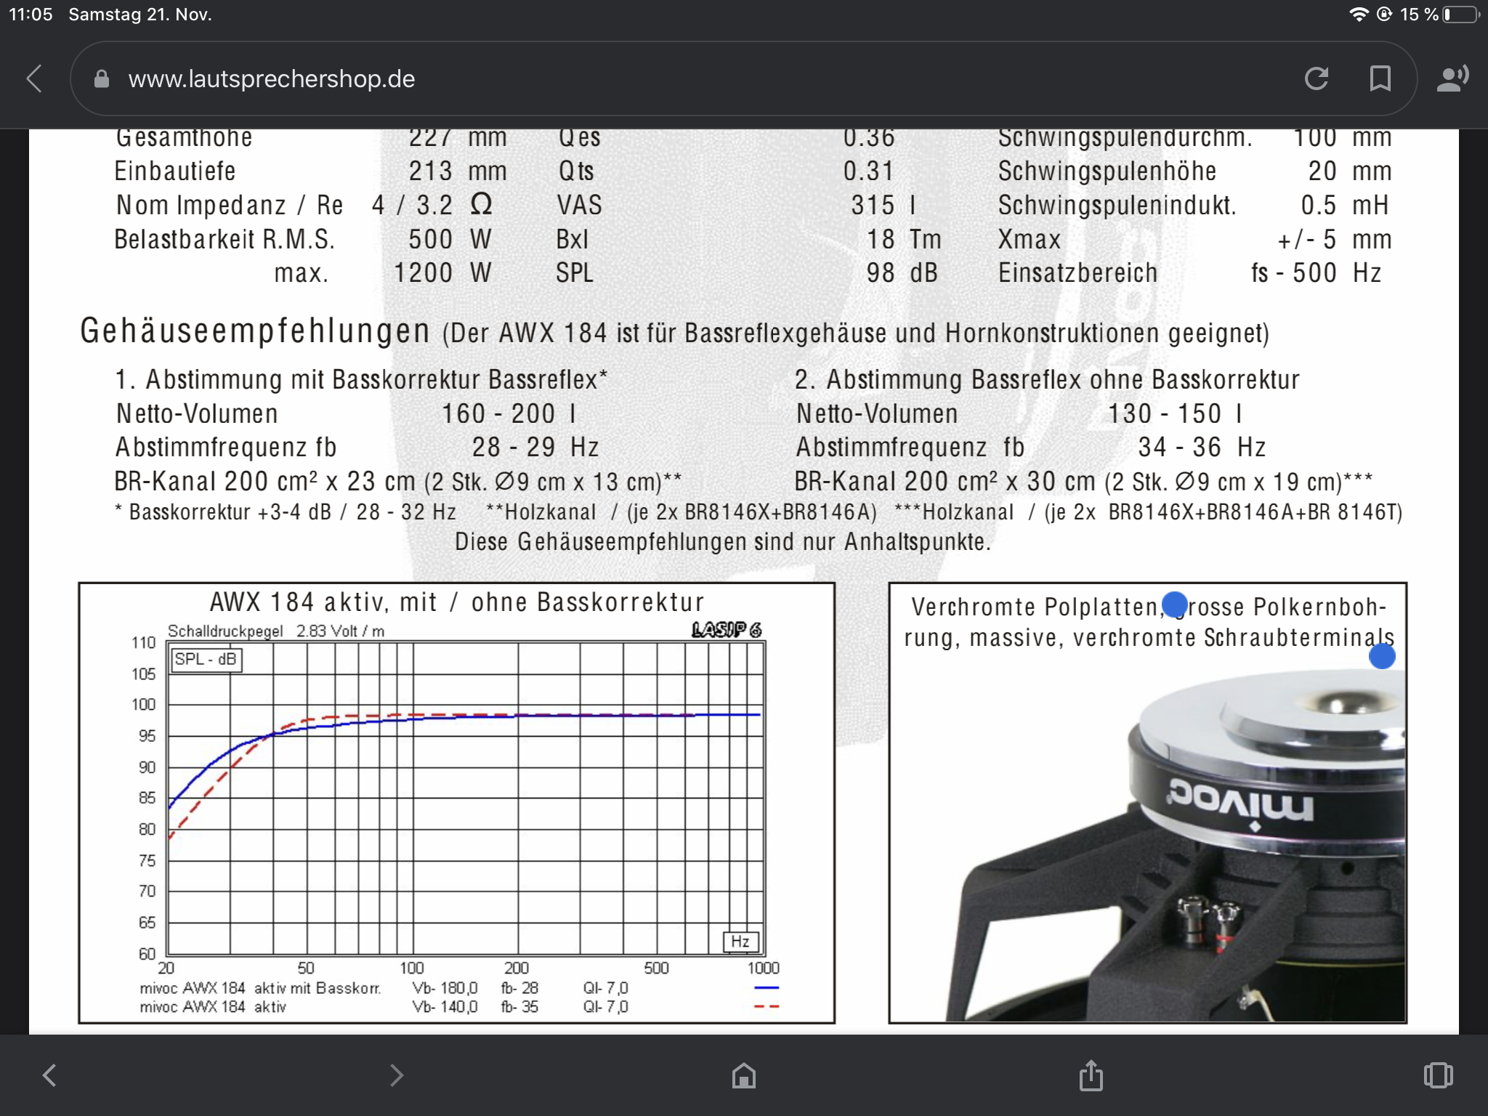Tap the blue selection handle after 'Polplatten,'
This screenshot has width=1488, height=1116.
[x=1175, y=604]
